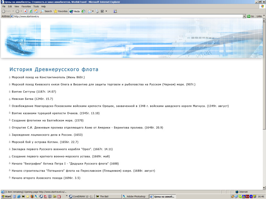Expand the Edit button dropdown arrow
Screen dimensions: 266x199
coord(106,11)
